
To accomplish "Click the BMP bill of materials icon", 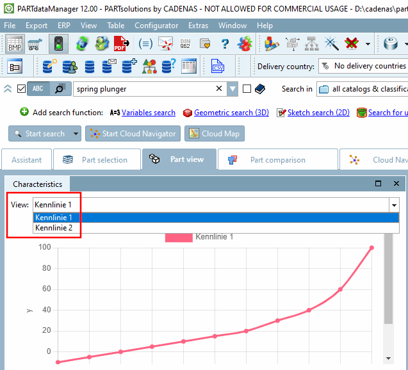I will point(15,44).
